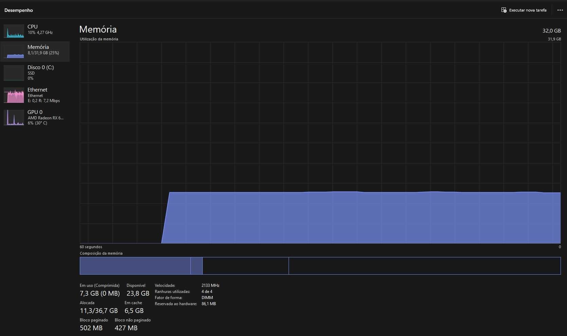Click the Utilização da memória label

tap(99, 39)
